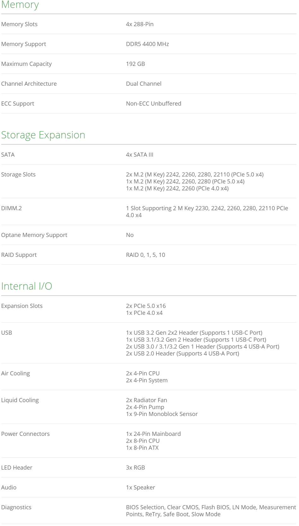Select the Diagnostics row label
Image resolution: width=299 pixels, height=526 pixels.
pos(16,507)
